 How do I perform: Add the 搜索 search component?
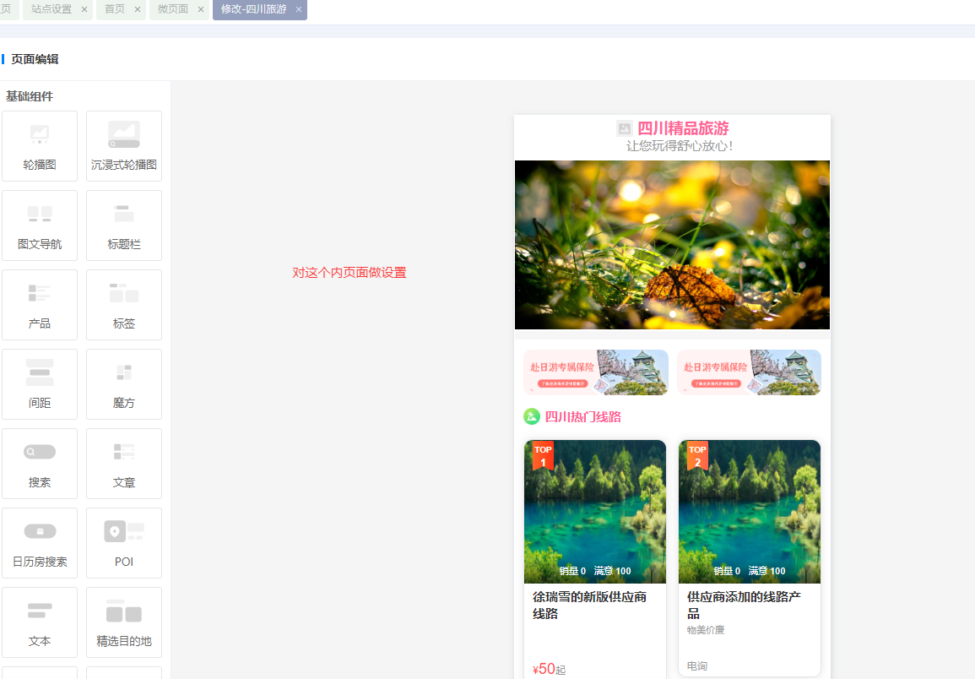tap(40, 463)
